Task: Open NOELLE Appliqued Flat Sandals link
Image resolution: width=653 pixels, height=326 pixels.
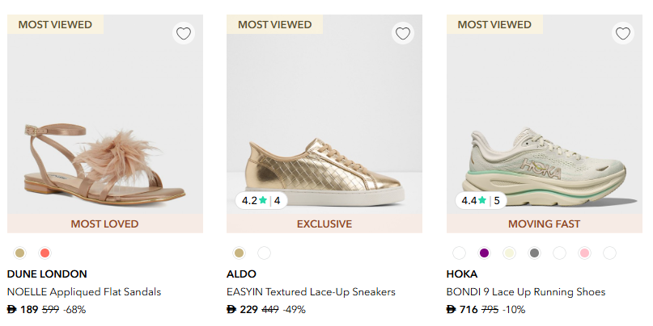Action: pyautogui.click(x=84, y=291)
